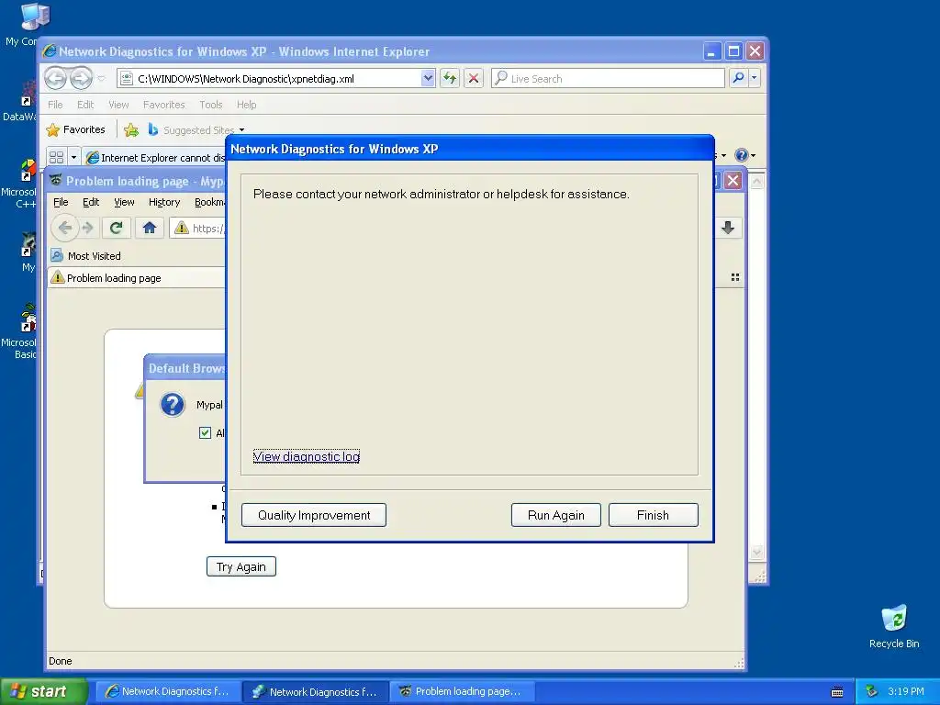940x705 pixels.
Task: Click the Windows Start button
Action: point(44,691)
